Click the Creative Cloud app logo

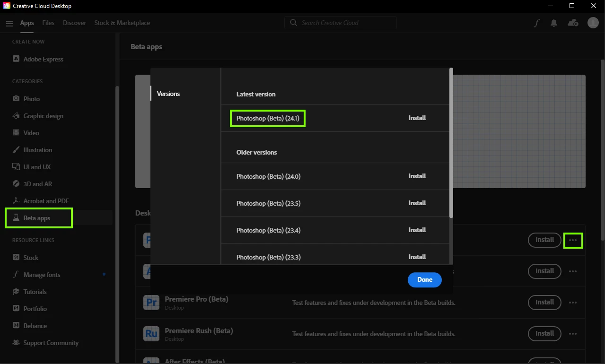[x=7, y=6]
